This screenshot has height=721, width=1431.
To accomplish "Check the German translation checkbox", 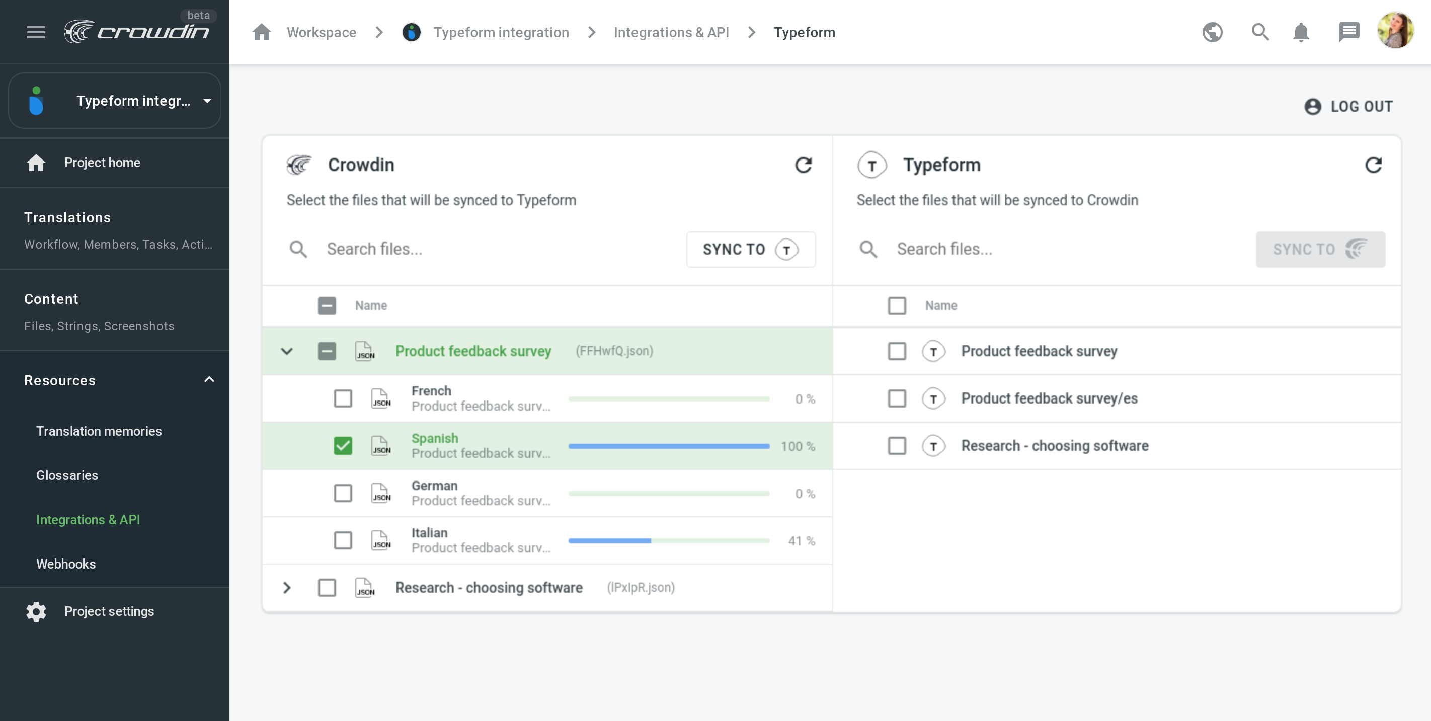I will (x=343, y=493).
